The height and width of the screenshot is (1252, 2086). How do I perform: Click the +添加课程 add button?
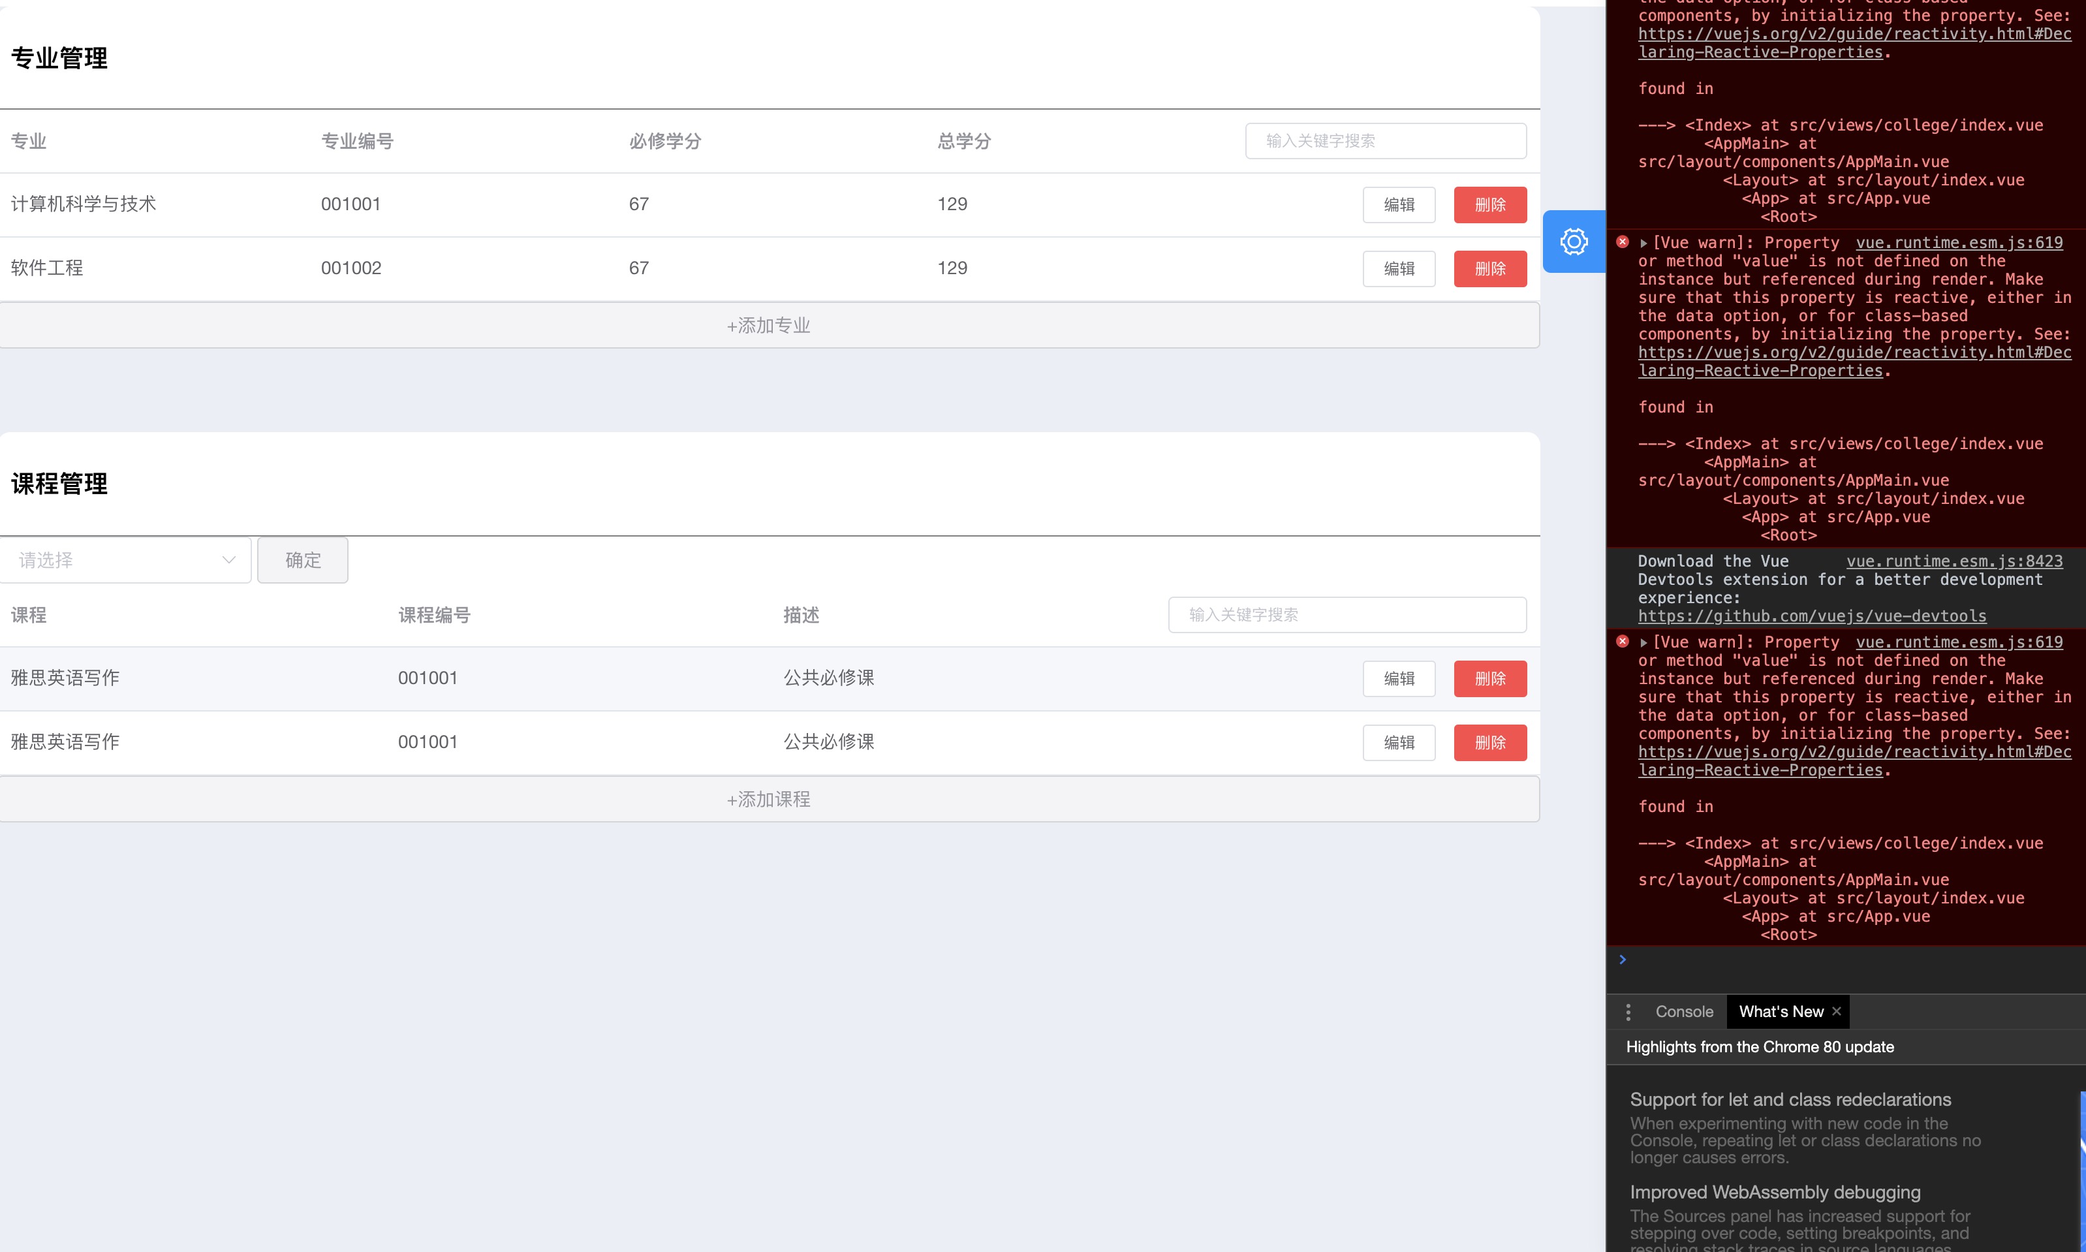[x=768, y=799]
